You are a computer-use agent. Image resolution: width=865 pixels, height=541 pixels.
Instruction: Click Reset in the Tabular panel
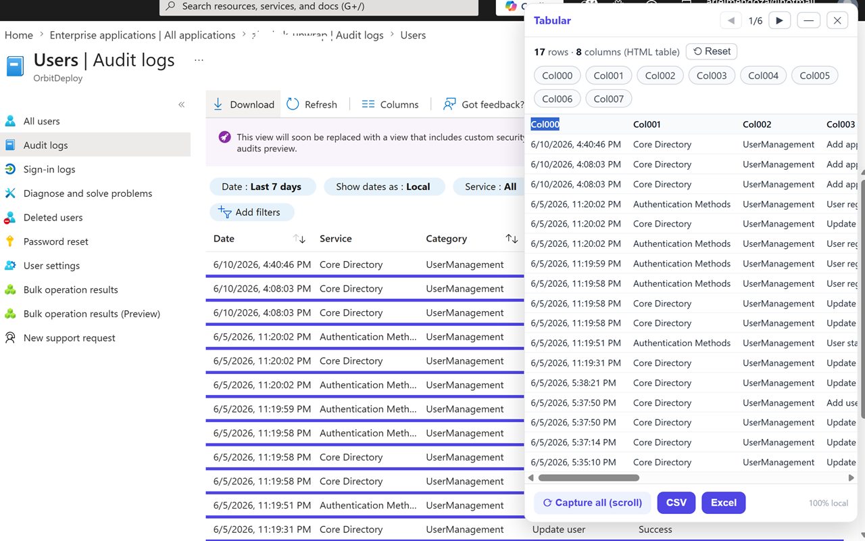click(x=712, y=51)
